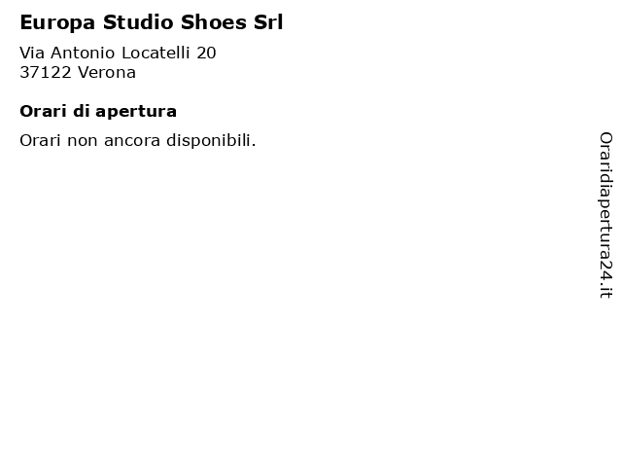Select the word Europa in the heading
The width and height of the screenshot is (622, 467).
[x=57, y=23]
